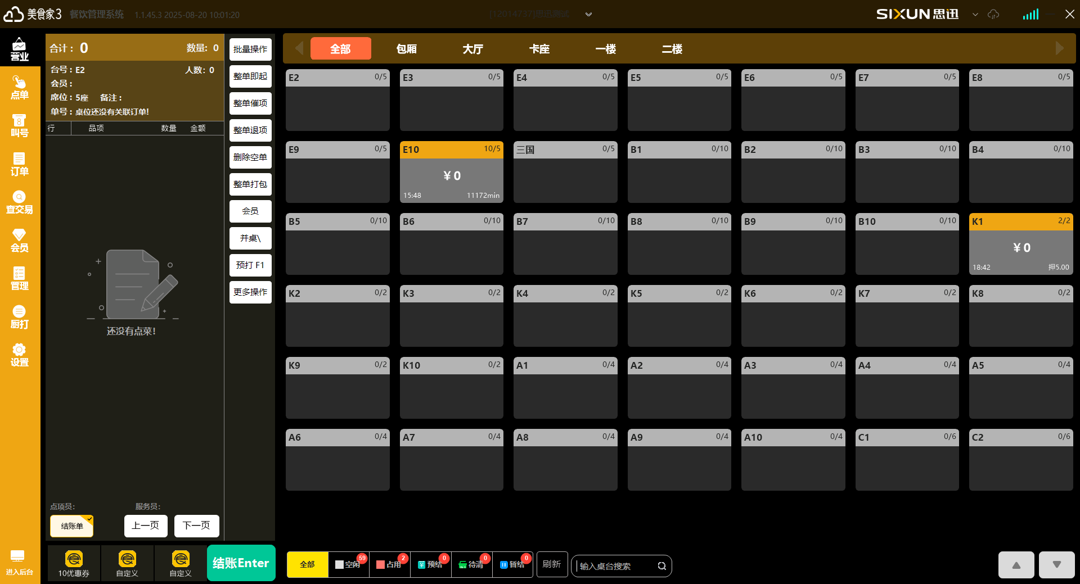Toggle the 结账单 checked option

click(x=72, y=526)
